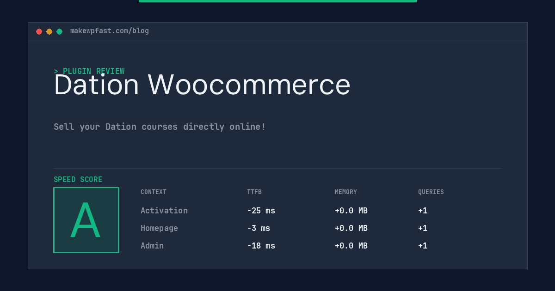Click the CONTEXT column header
555x291 pixels.
(x=154, y=192)
